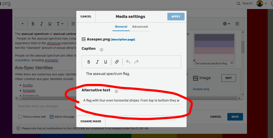Open the orientation link in the article

[22, 60]
